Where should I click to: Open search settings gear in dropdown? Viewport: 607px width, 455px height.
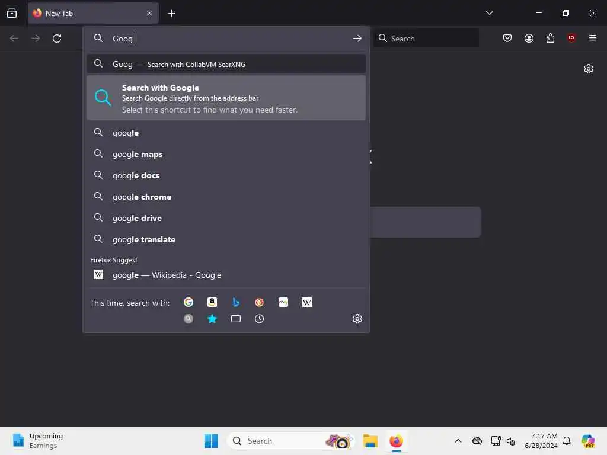click(x=357, y=319)
